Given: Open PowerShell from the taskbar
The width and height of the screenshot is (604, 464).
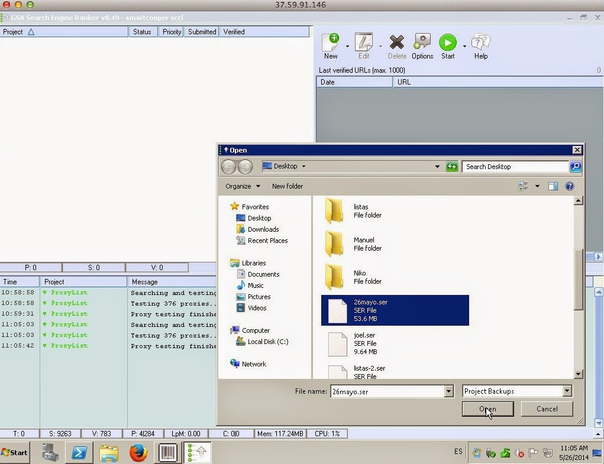Looking at the screenshot, I should click(x=79, y=452).
